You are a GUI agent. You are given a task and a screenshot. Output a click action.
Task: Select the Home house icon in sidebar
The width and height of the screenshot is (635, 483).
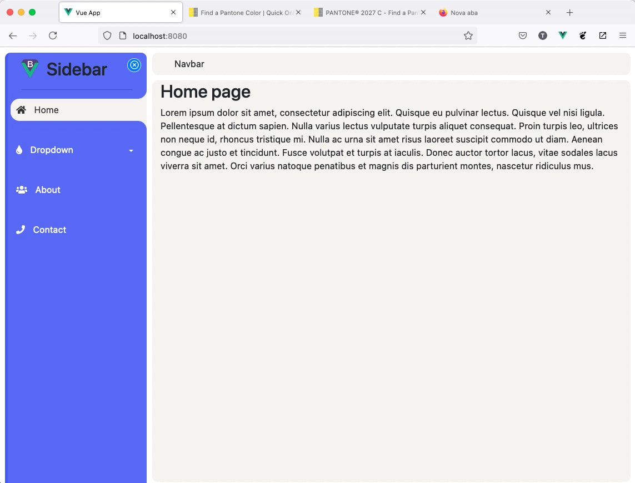(21, 109)
